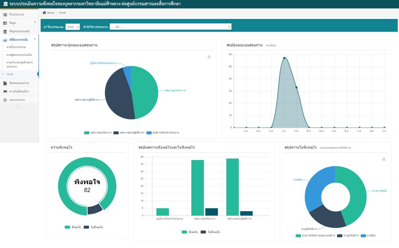
Task: Download the respondent status pie chart image
Action: (x=209, y=56)
